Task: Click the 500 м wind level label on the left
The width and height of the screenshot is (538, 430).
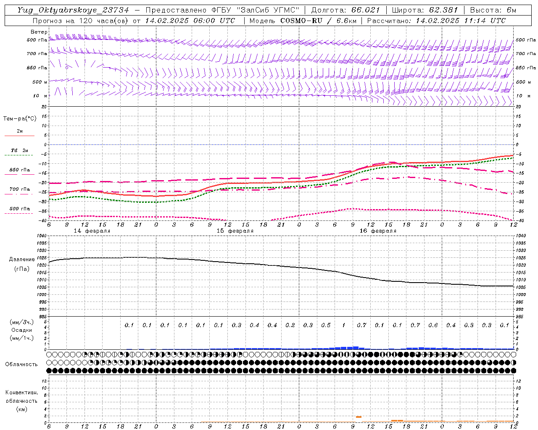Action: pyautogui.click(x=40, y=82)
